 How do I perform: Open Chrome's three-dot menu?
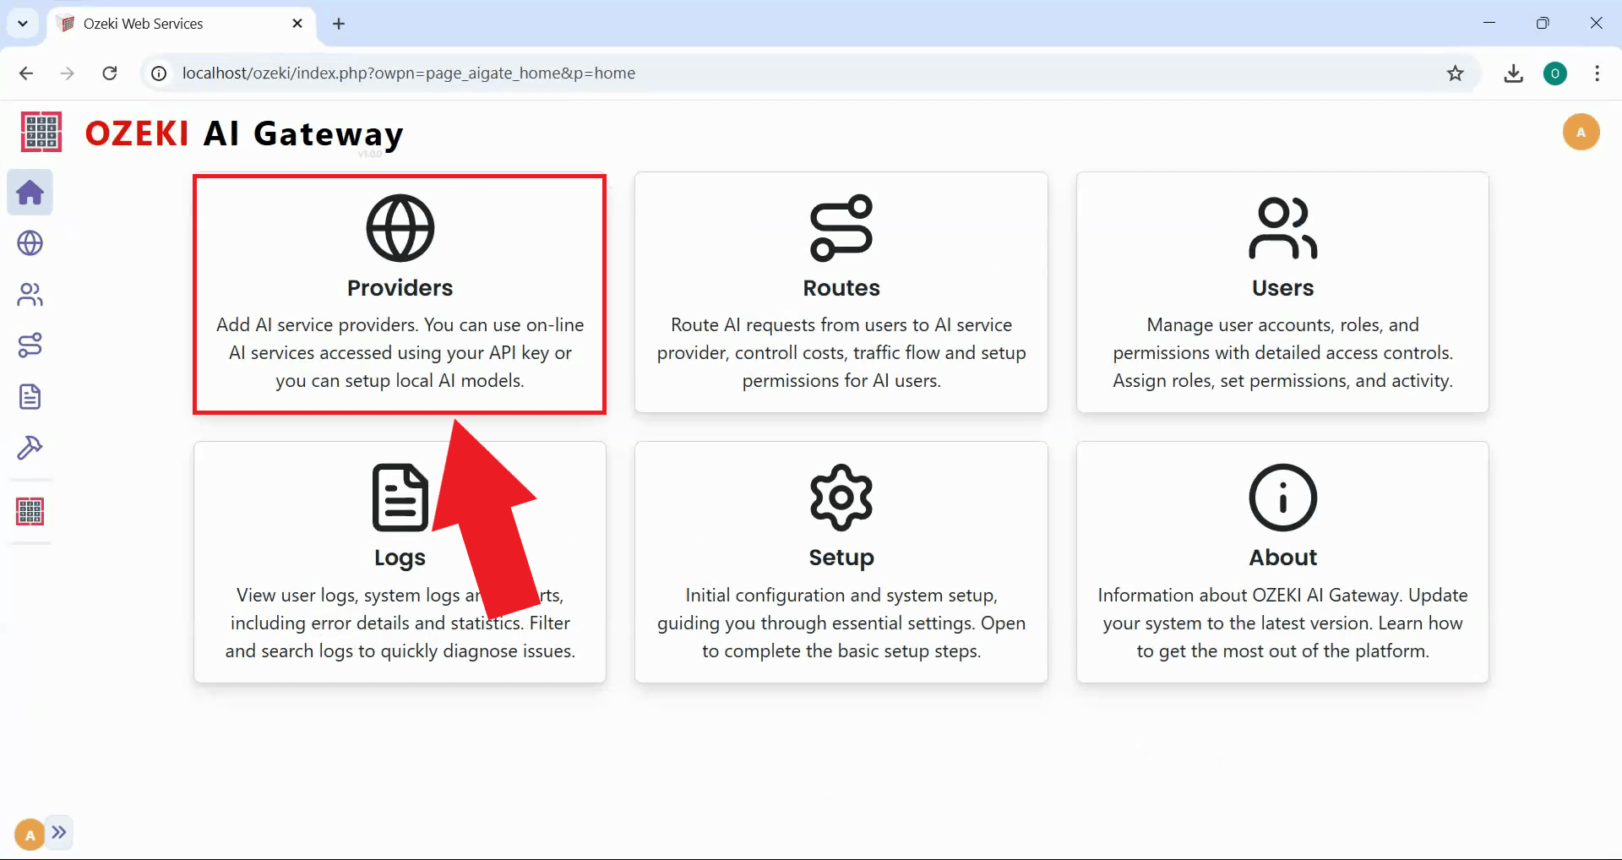coord(1597,73)
